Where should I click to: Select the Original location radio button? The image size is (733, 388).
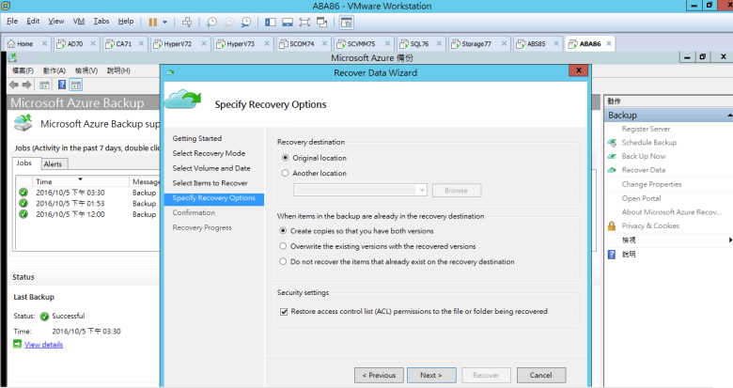coord(285,158)
